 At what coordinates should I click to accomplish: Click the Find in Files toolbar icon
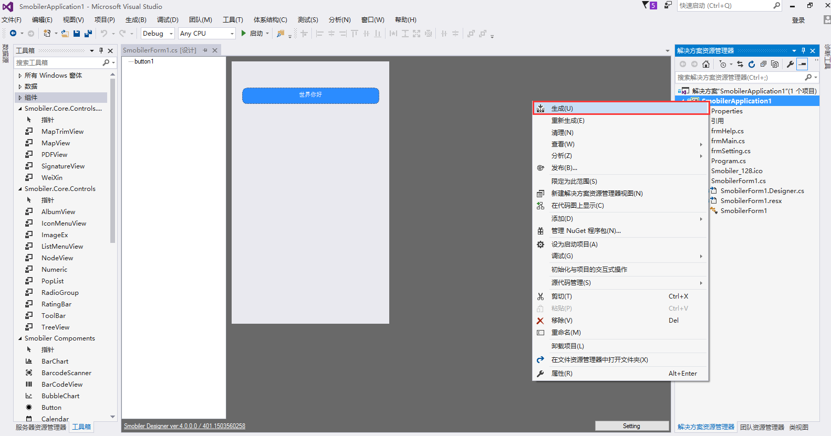coord(281,33)
